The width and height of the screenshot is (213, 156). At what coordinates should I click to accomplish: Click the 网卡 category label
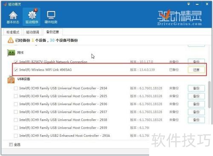pos(20,53)
